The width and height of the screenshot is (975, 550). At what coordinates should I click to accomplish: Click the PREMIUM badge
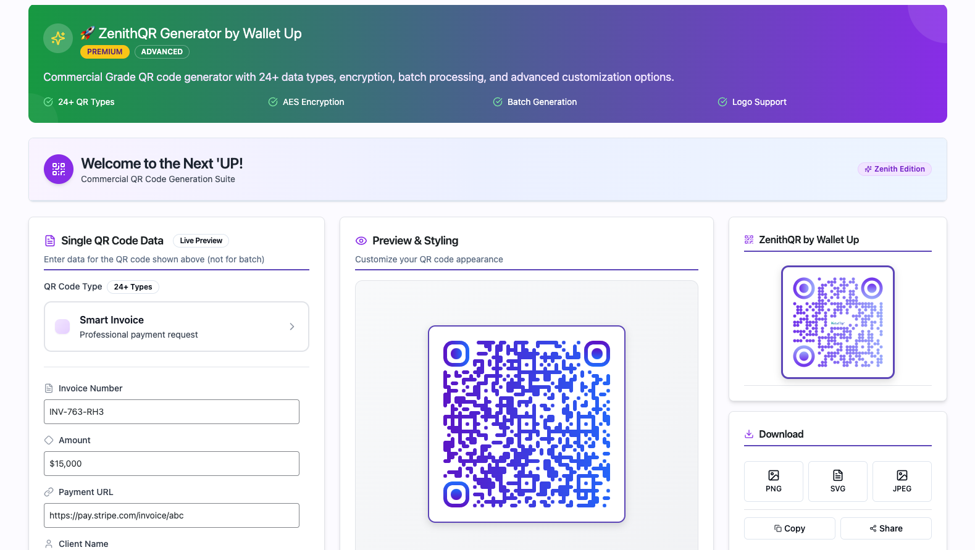[x=105, y=52]
